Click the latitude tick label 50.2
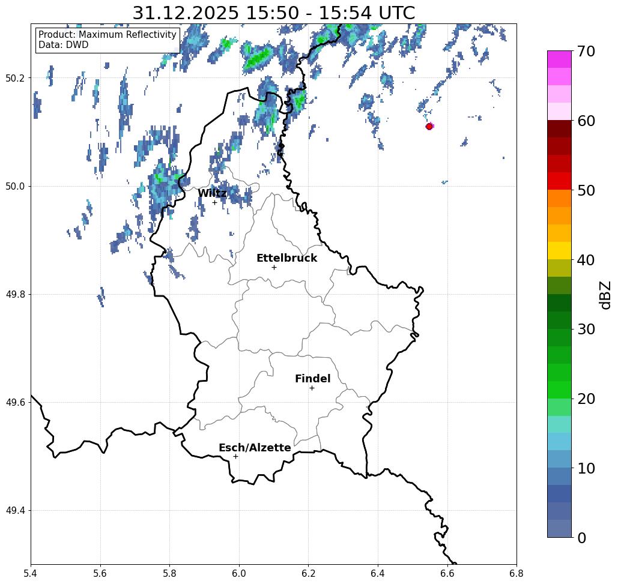 coord(15,78)
